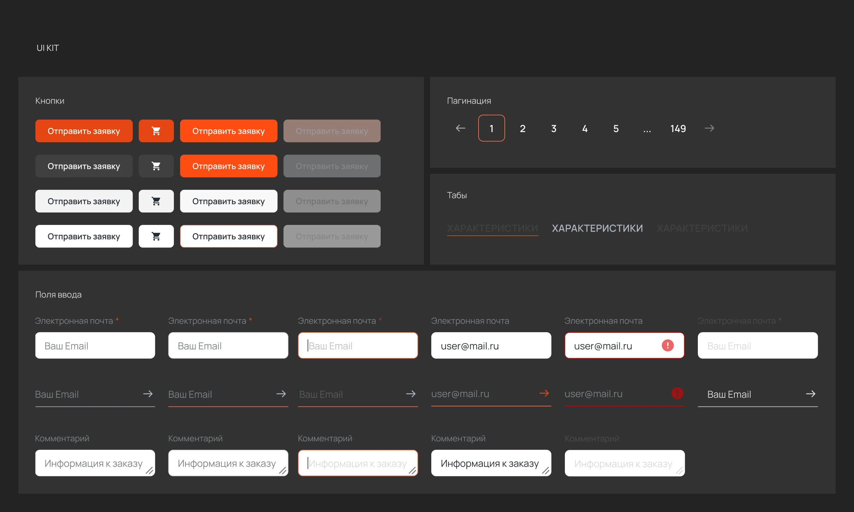Click the resize handle of the filled comment textarea
854x512 pixels.
pos(545,470)
